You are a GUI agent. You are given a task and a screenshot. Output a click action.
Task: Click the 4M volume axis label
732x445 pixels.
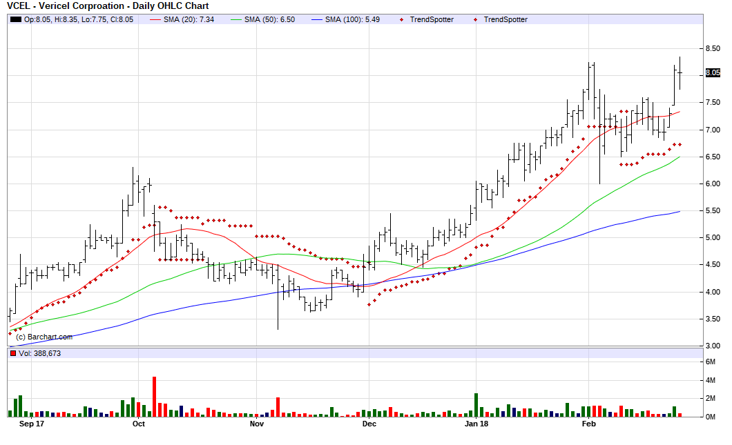pyautogui.click(x=710, y=380)
